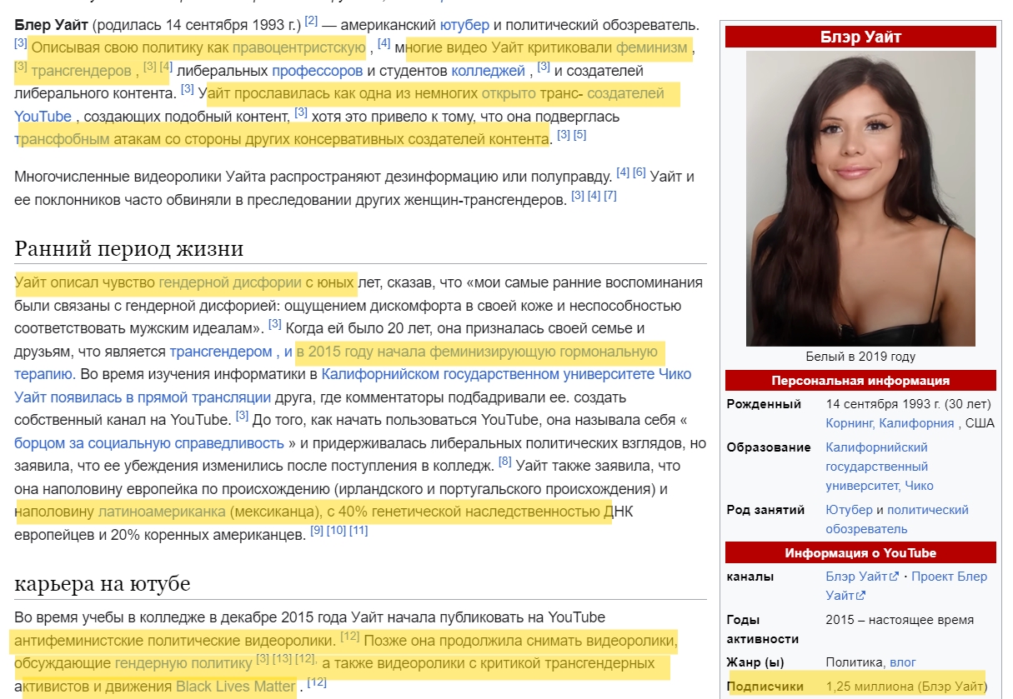Follow the "Black Lives Matter" link
This screenshot has width=1013, height=699.
coord(235,687)
